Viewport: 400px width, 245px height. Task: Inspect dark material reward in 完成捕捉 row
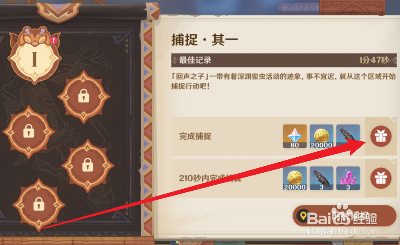(x=348, y=136)
